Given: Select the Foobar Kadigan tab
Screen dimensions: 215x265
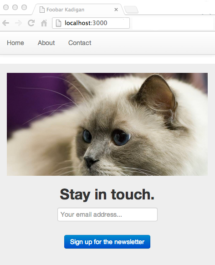Looking at the screenshot, I should tap(78, 10).
